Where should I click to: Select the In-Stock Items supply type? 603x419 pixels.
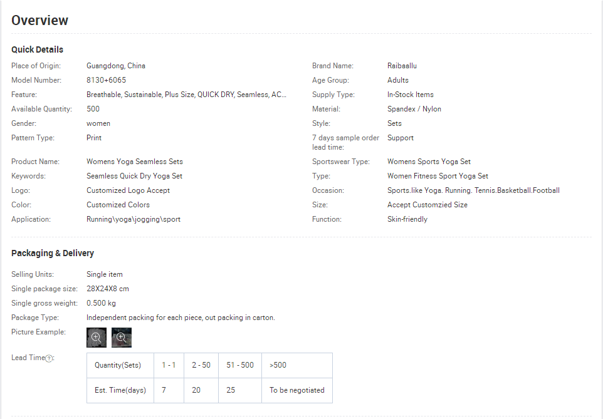(411, 95)
